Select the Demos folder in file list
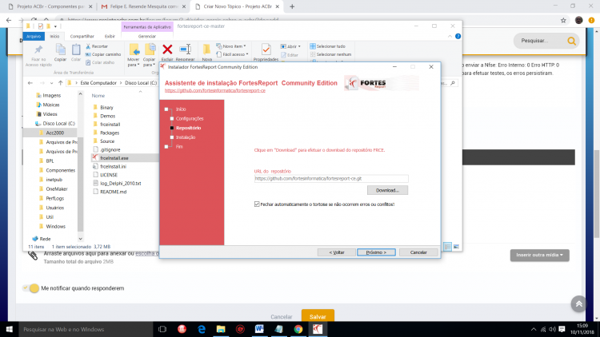The image size is (600, 337). tap(107, 116)
